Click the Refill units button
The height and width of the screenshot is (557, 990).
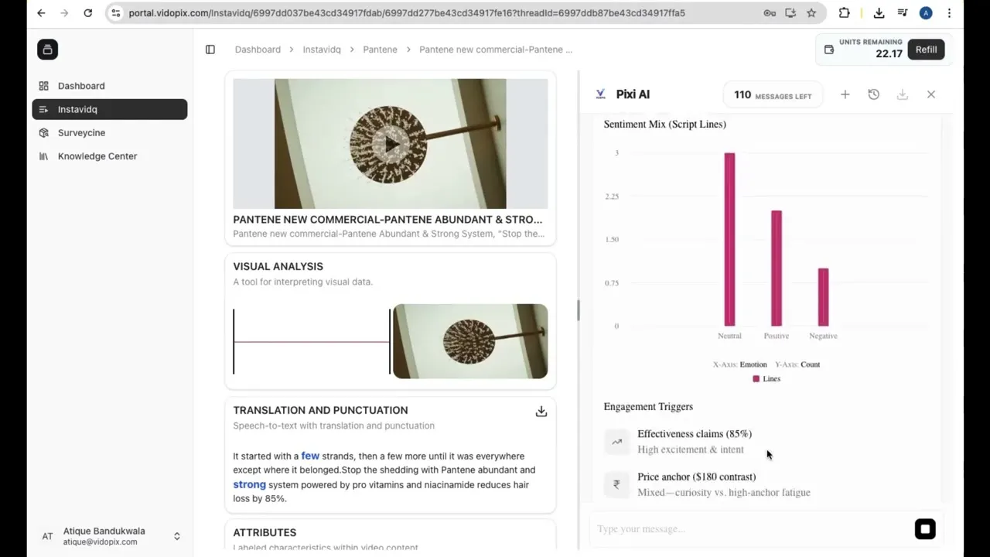[x=926, y=50]
